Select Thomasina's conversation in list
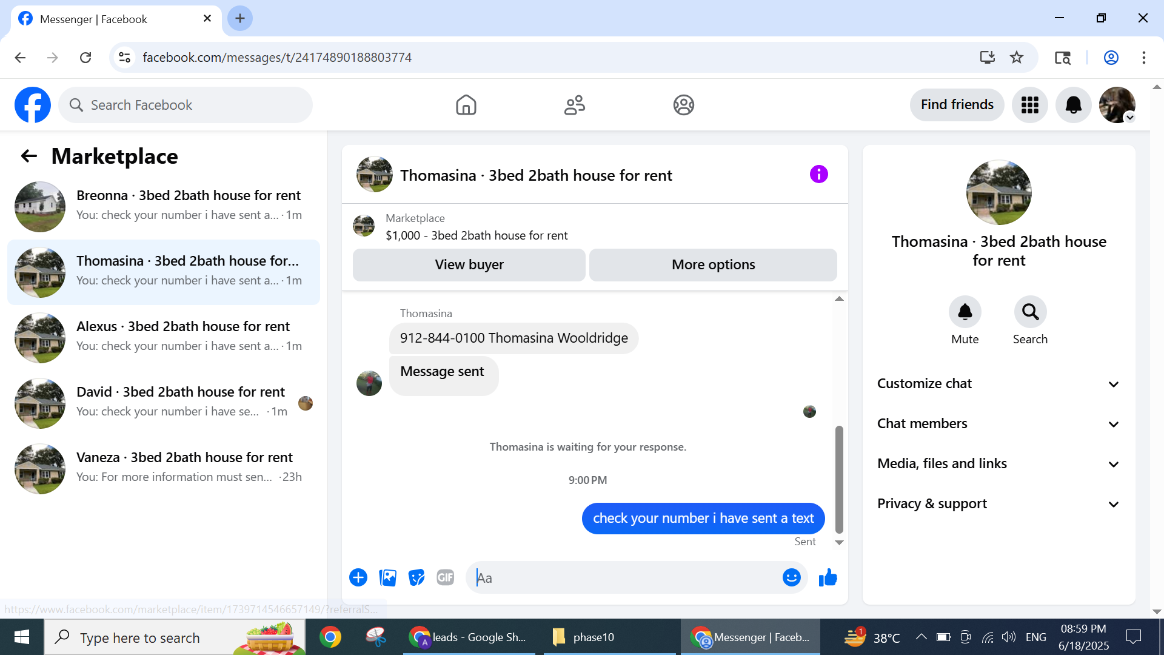 pos(164,272)
